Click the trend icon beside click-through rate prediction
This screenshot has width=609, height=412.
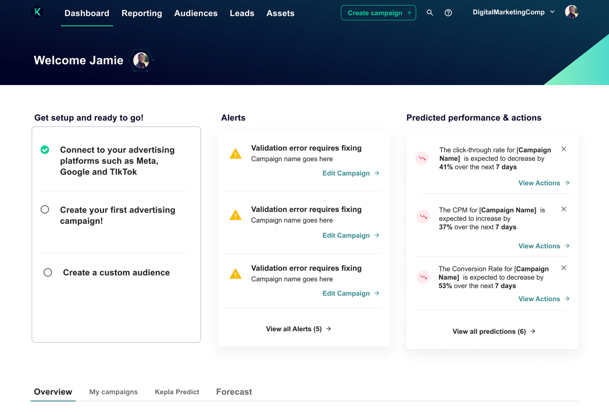[422, 158]
